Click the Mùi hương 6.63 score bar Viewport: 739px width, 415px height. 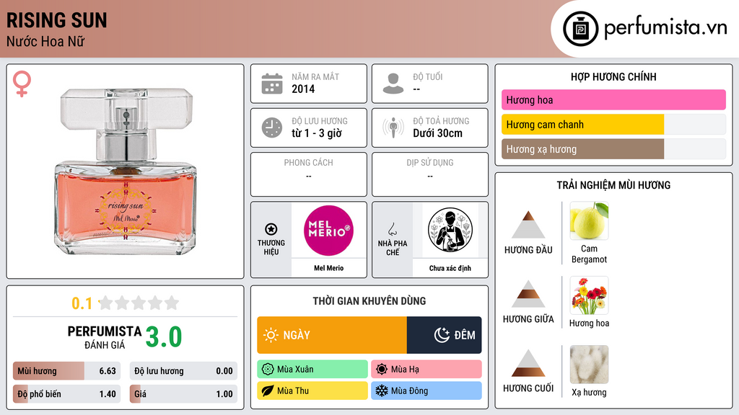tap(66, 371)
